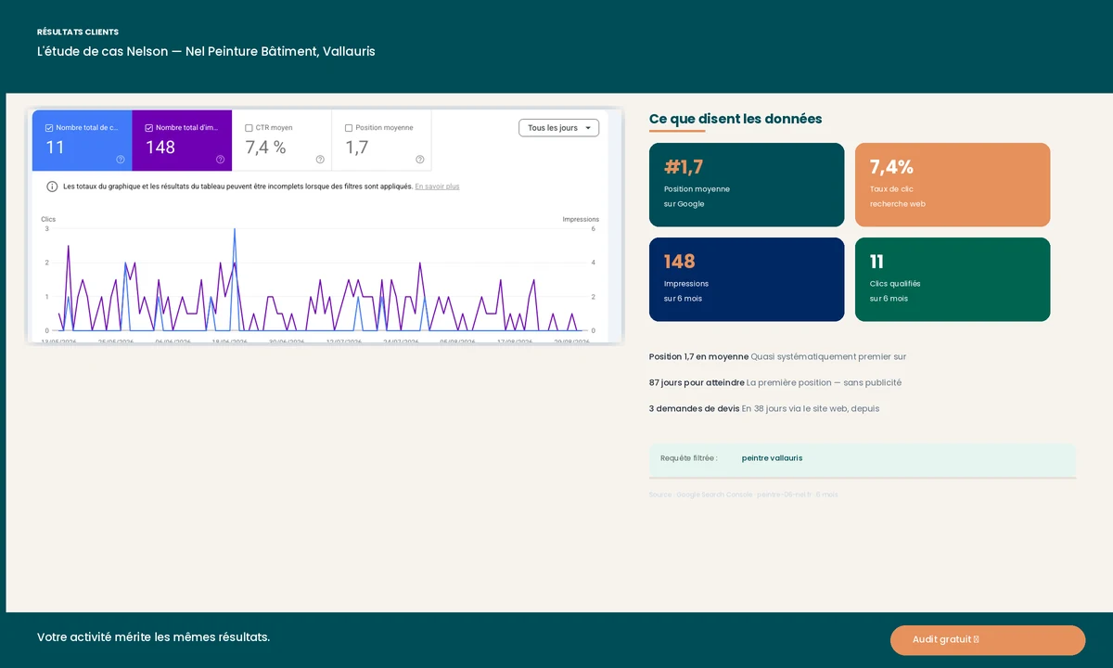Select the #1,7 Position moyenne stat card
Screen dimensions: 1113x668
tap(747, 185)
